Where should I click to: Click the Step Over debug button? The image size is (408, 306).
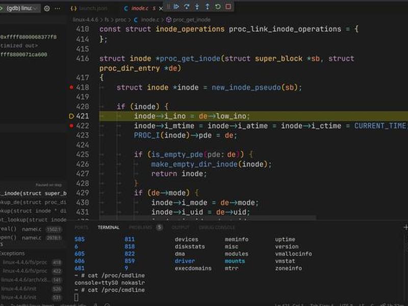pos(187,7)
